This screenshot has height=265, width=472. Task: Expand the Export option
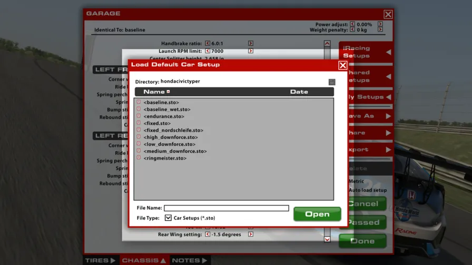[370, 150]
